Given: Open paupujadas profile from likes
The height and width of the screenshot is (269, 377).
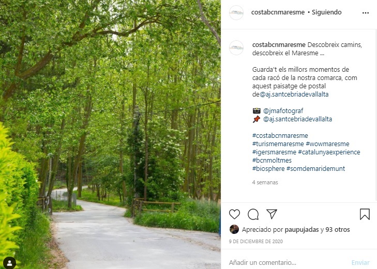Looking at the screenshot, I should [x=301, y=230].
